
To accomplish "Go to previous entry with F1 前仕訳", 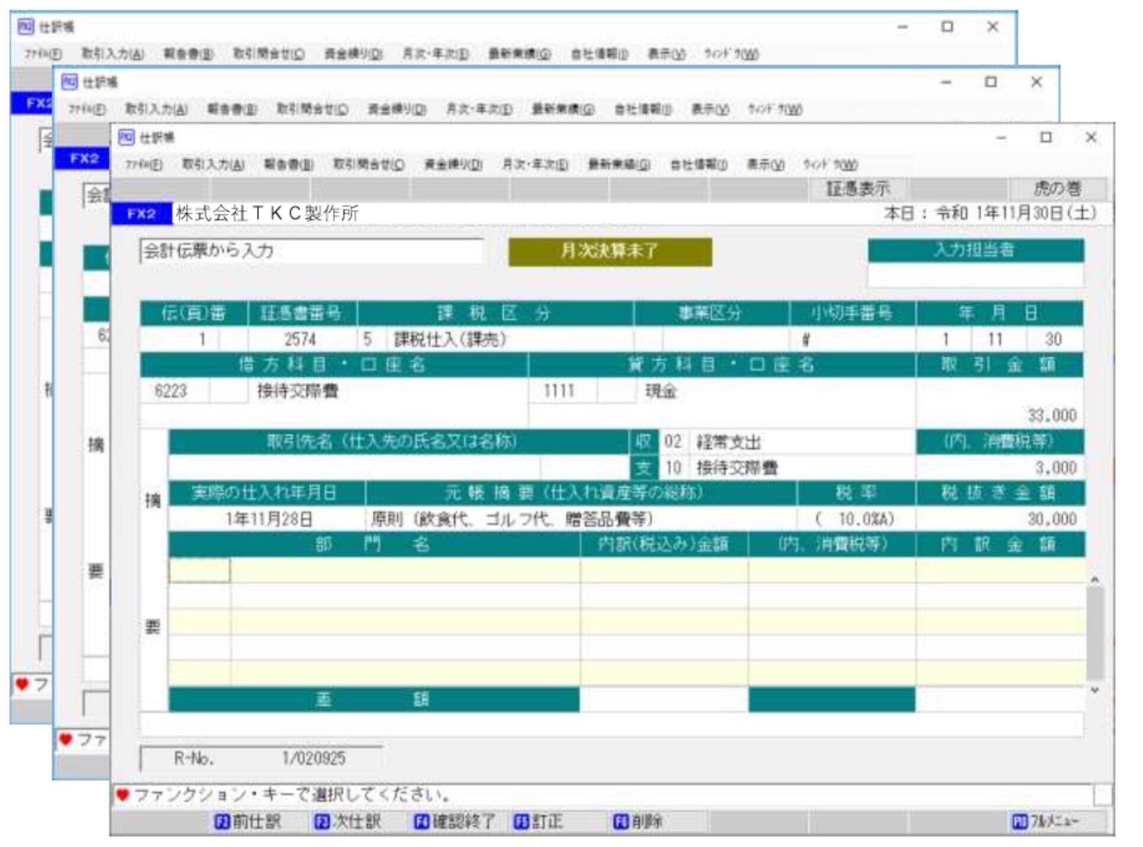I will tap(248, 822).
